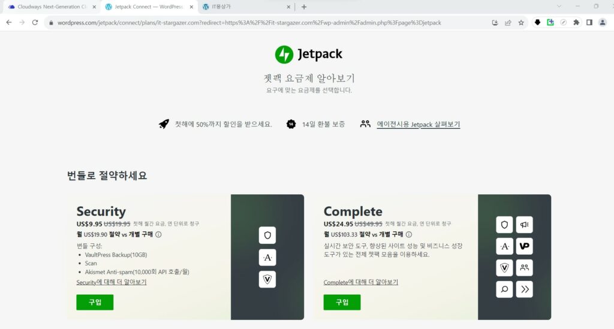
Task: Click the US$24.95 Complete price
Action: pos(338,224)
